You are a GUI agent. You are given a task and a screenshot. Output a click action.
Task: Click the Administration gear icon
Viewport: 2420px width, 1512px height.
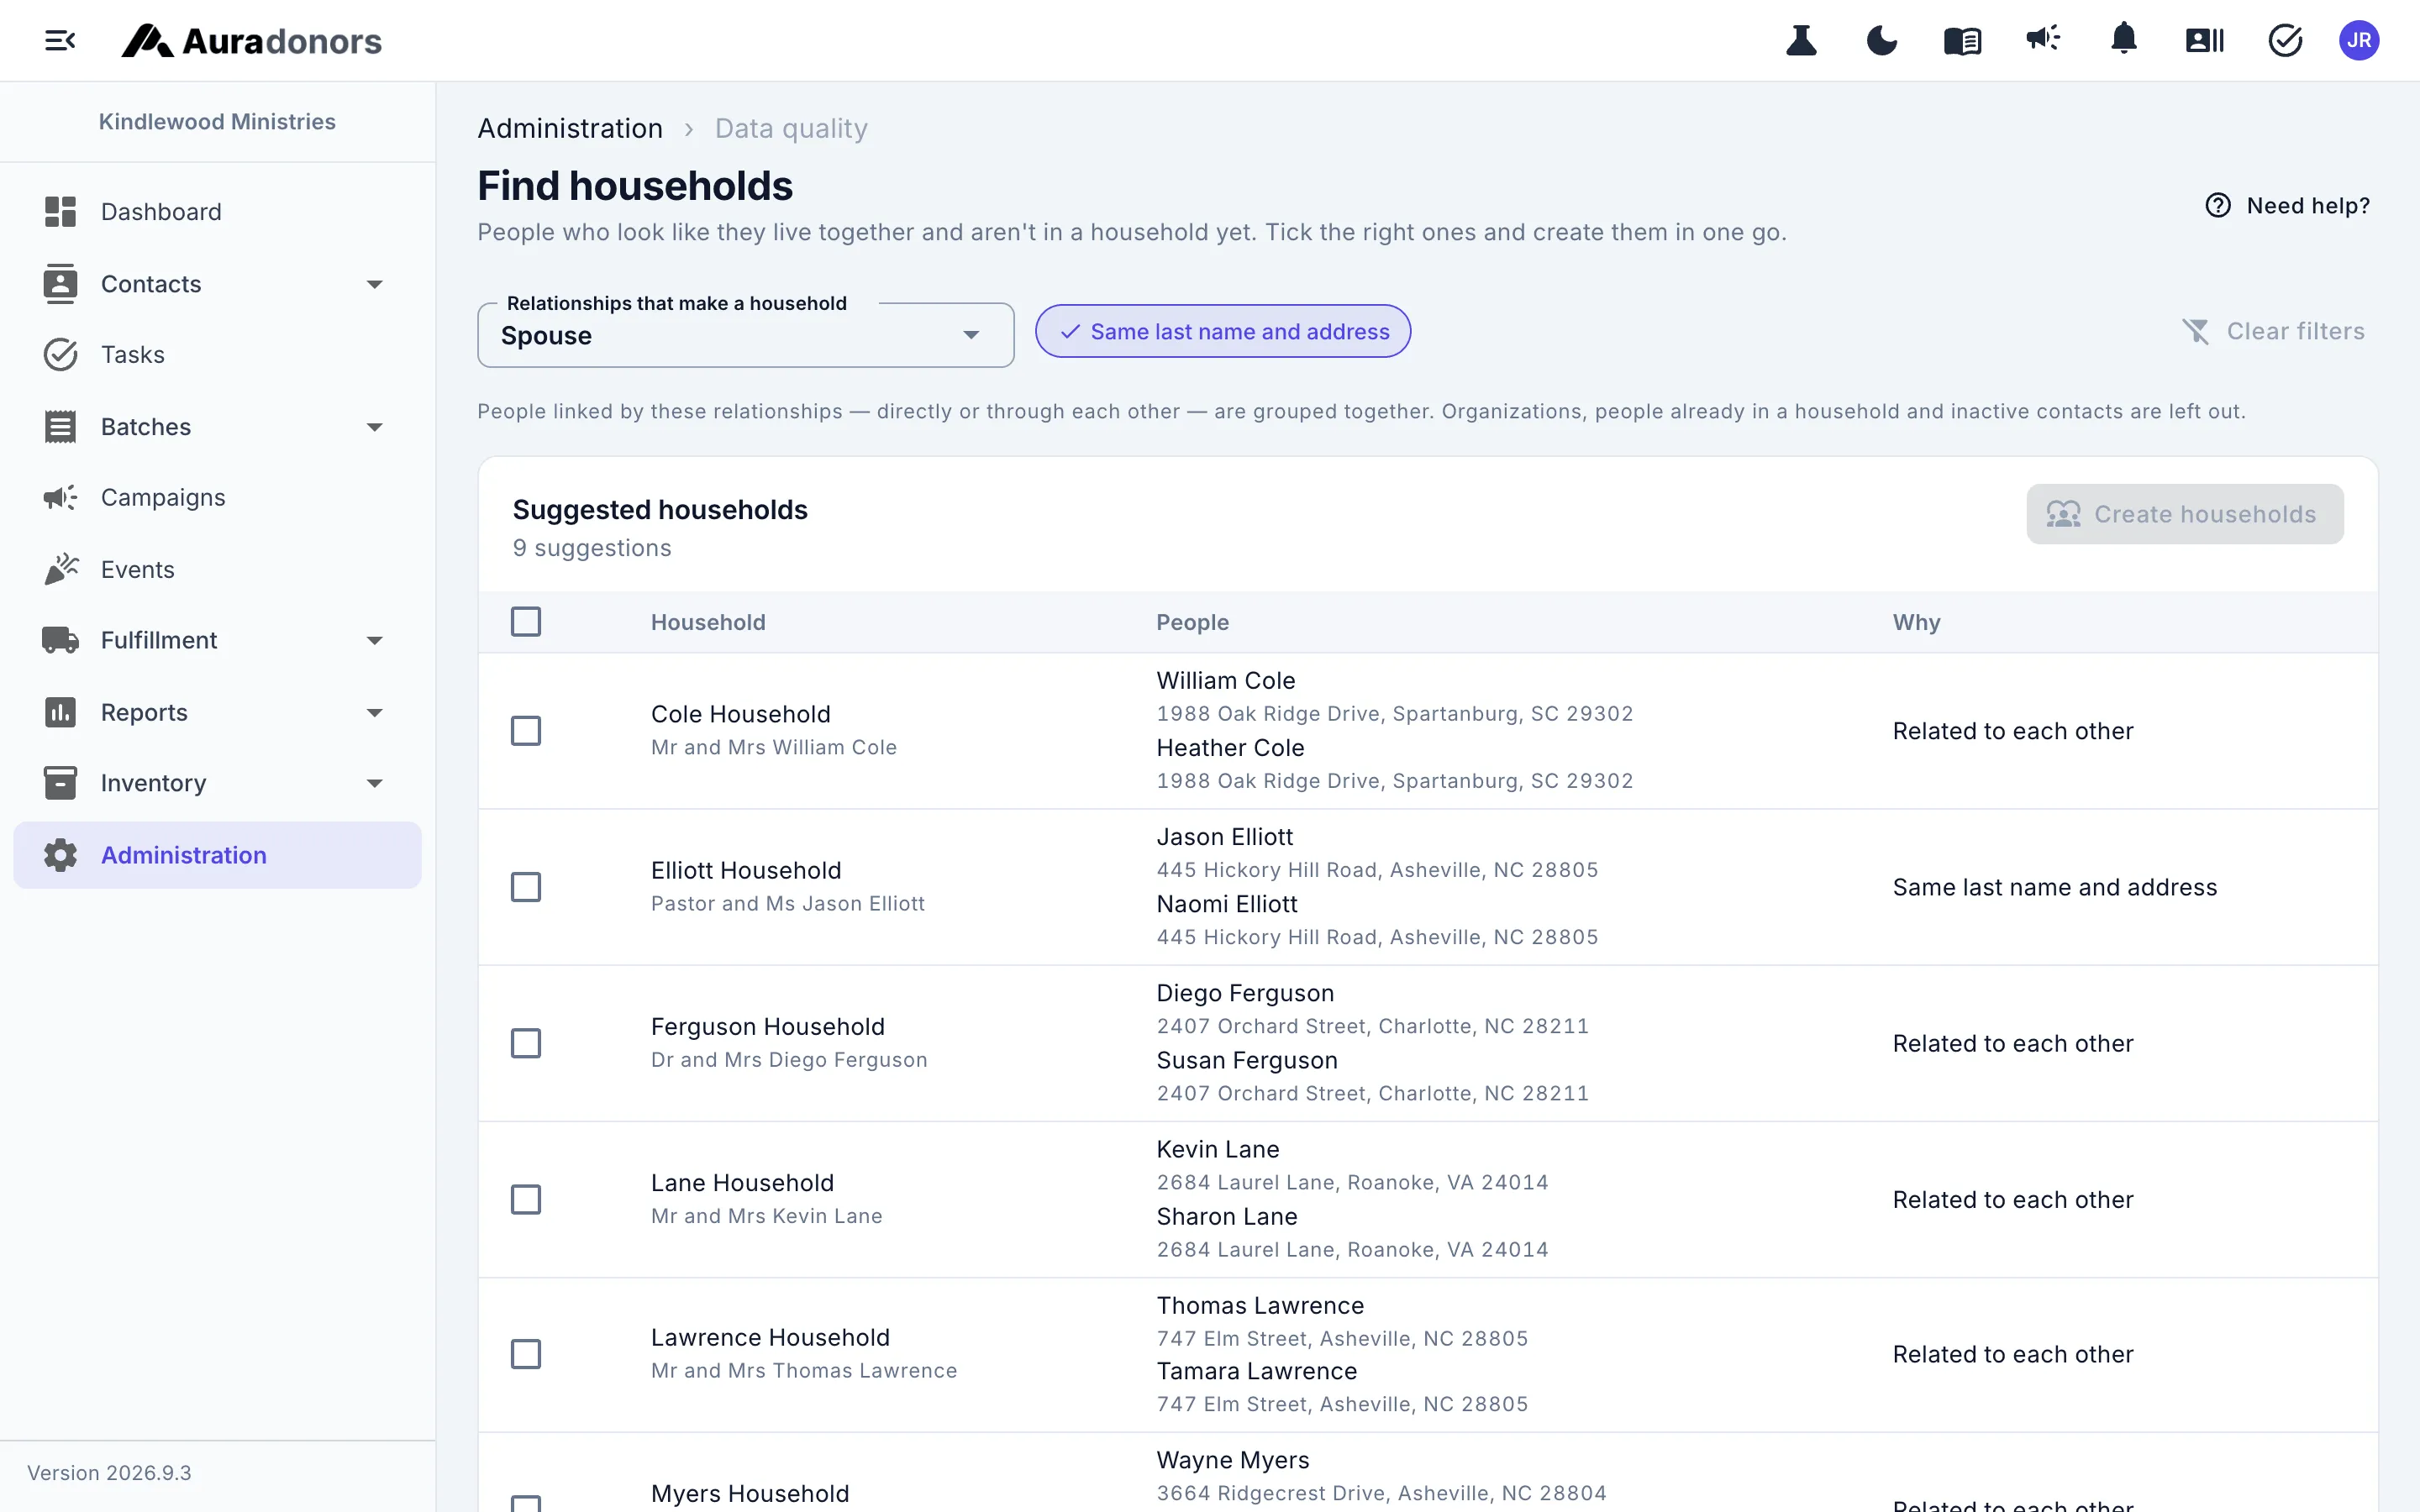[x=60, y=855]
